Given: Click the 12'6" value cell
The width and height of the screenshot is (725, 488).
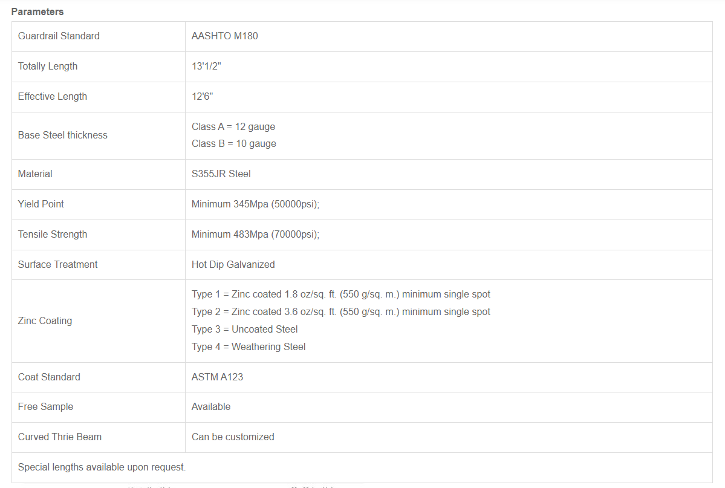Looking at the screenshot, I should coord(202,96).
